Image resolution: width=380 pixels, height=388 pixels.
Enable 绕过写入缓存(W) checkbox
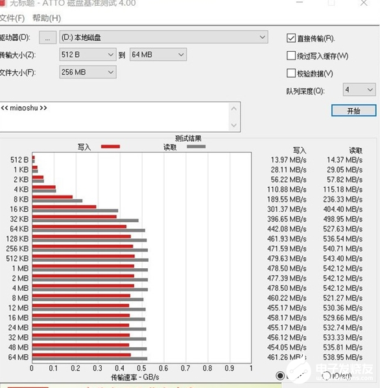291,56
